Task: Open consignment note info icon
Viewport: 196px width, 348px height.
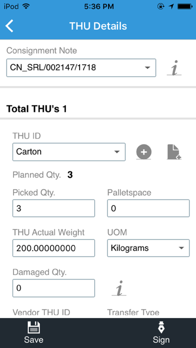Action: (174, 67)
